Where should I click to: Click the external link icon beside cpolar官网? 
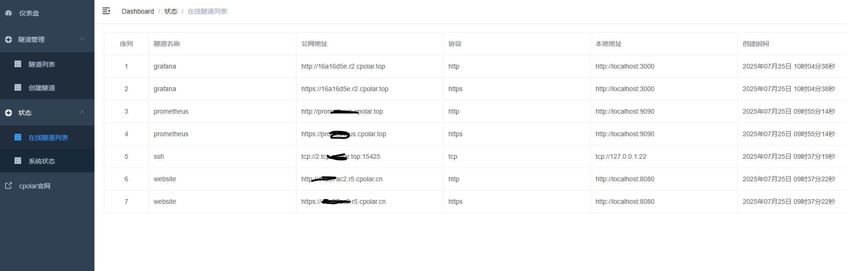(x=8, y=186)
